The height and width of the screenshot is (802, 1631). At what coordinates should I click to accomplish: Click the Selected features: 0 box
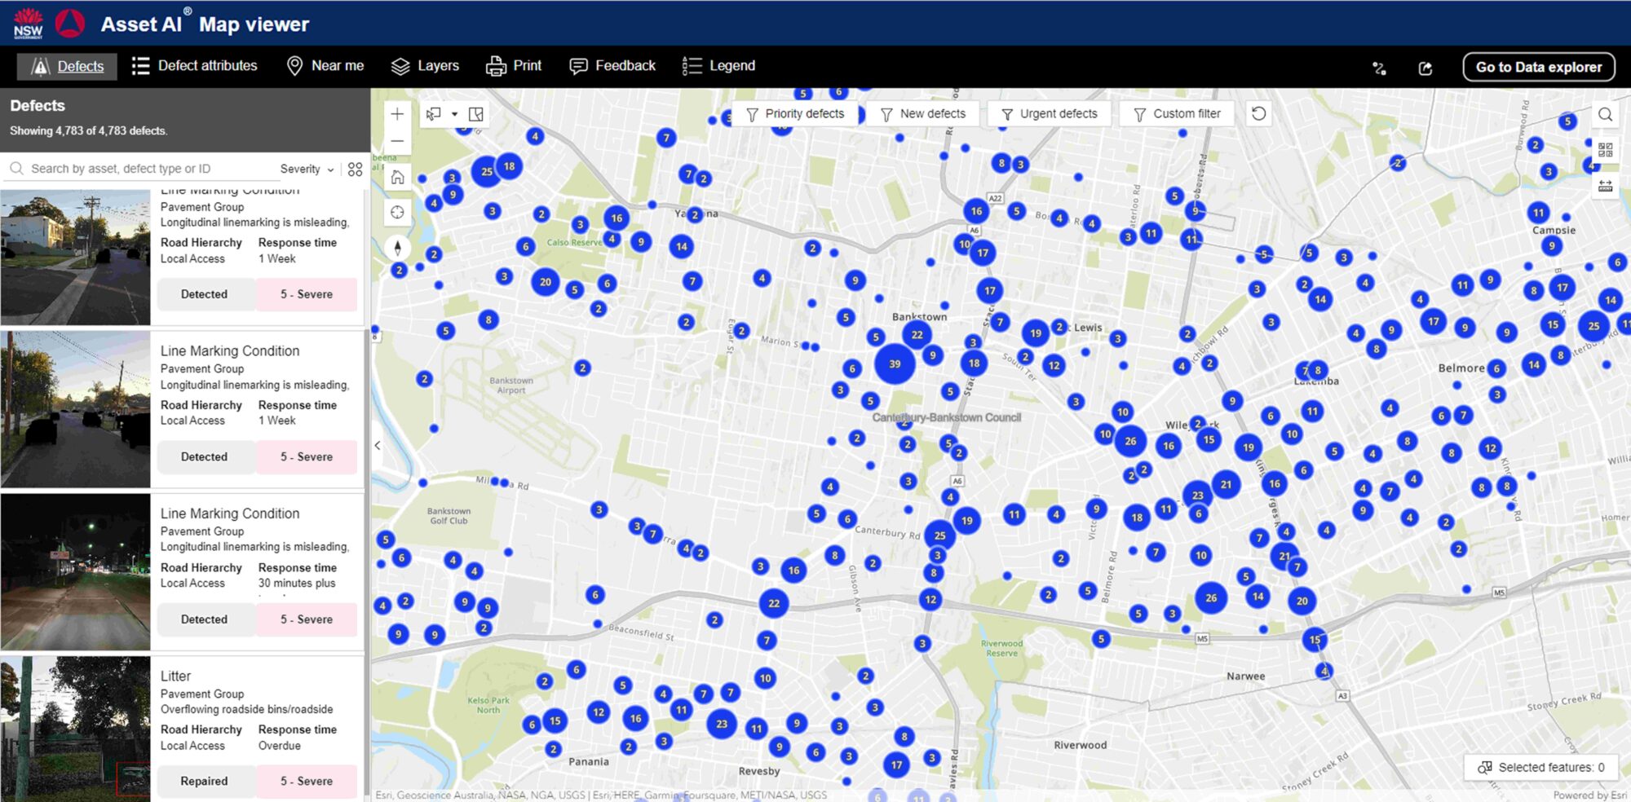point(1540,767)
